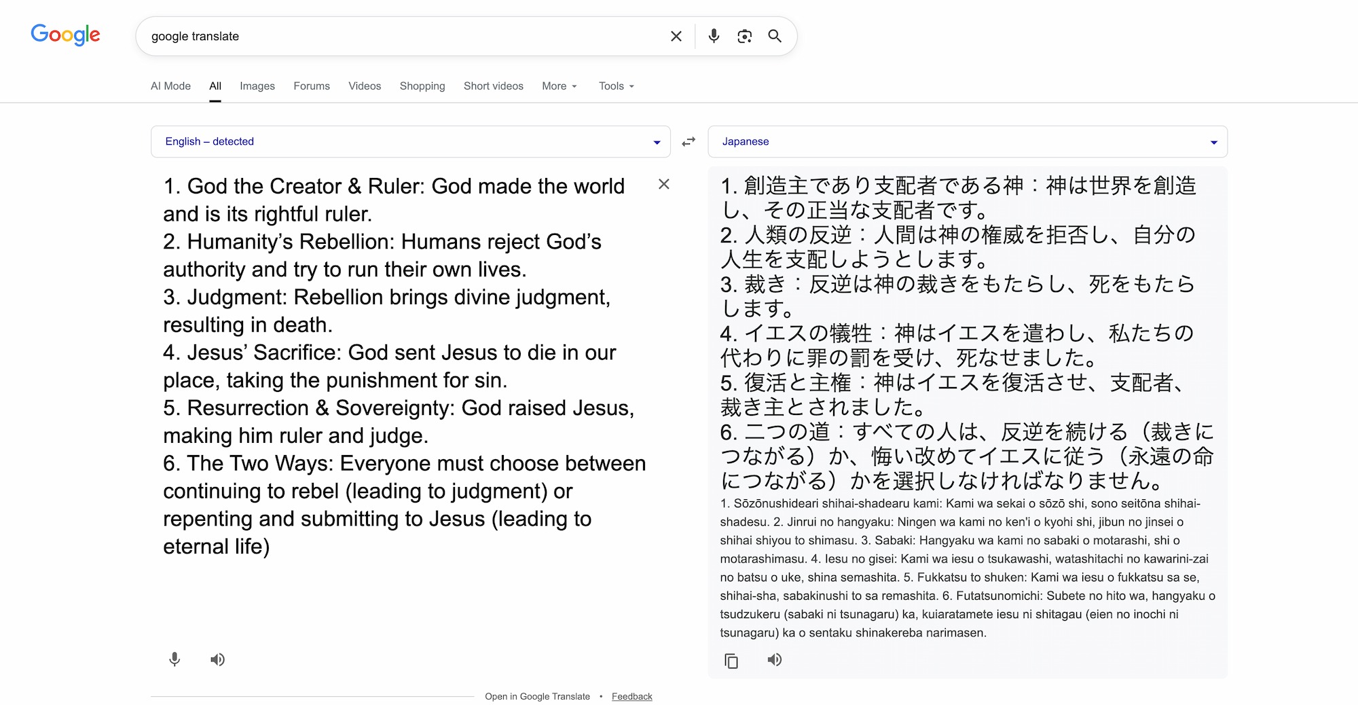The image size is (1358, 705).
Task: Click the magnifying glass search button
Action: tap(775, 36)
